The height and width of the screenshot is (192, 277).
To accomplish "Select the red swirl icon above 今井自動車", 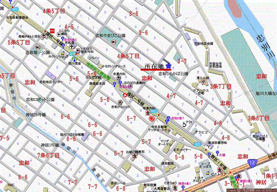I will [x=152, y=118].
